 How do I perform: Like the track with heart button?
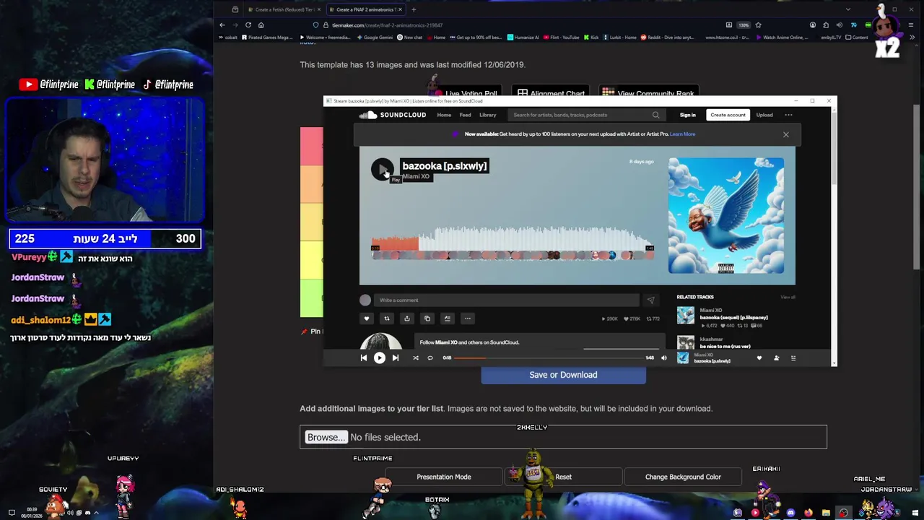[367, 318]
